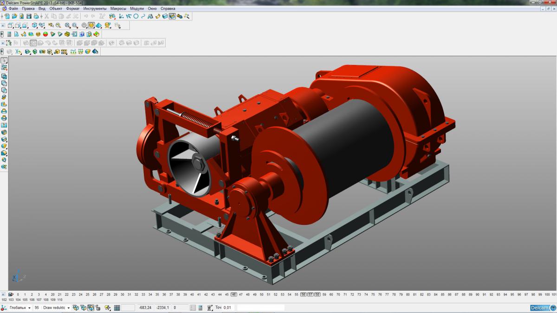This screenshot has width=557, height=313.
Task: Open the calculator icon in status bar
Action: pos(200,308)
